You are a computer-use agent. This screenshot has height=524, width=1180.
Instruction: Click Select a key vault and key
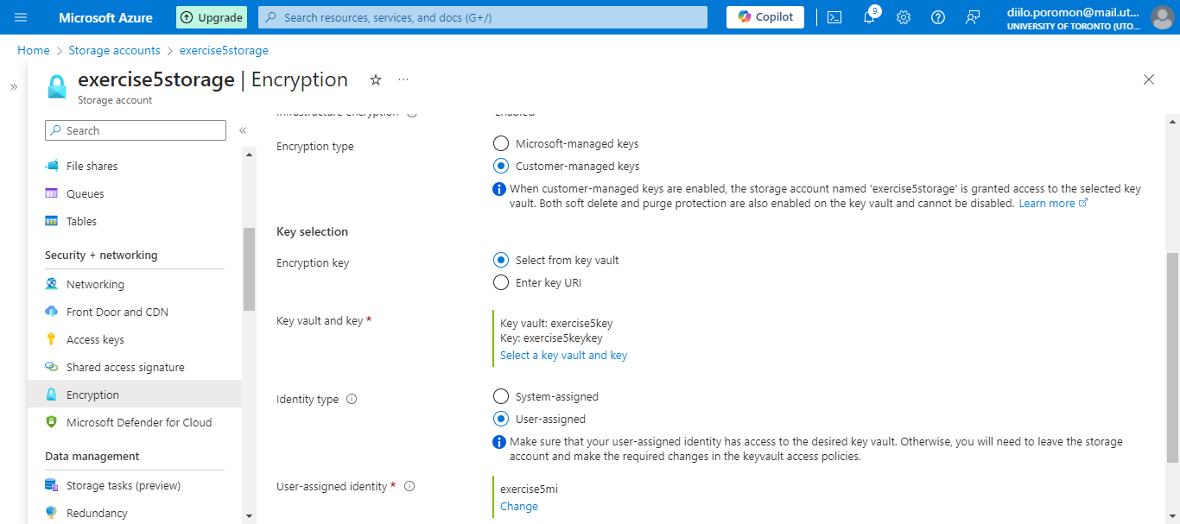point(563,355)
